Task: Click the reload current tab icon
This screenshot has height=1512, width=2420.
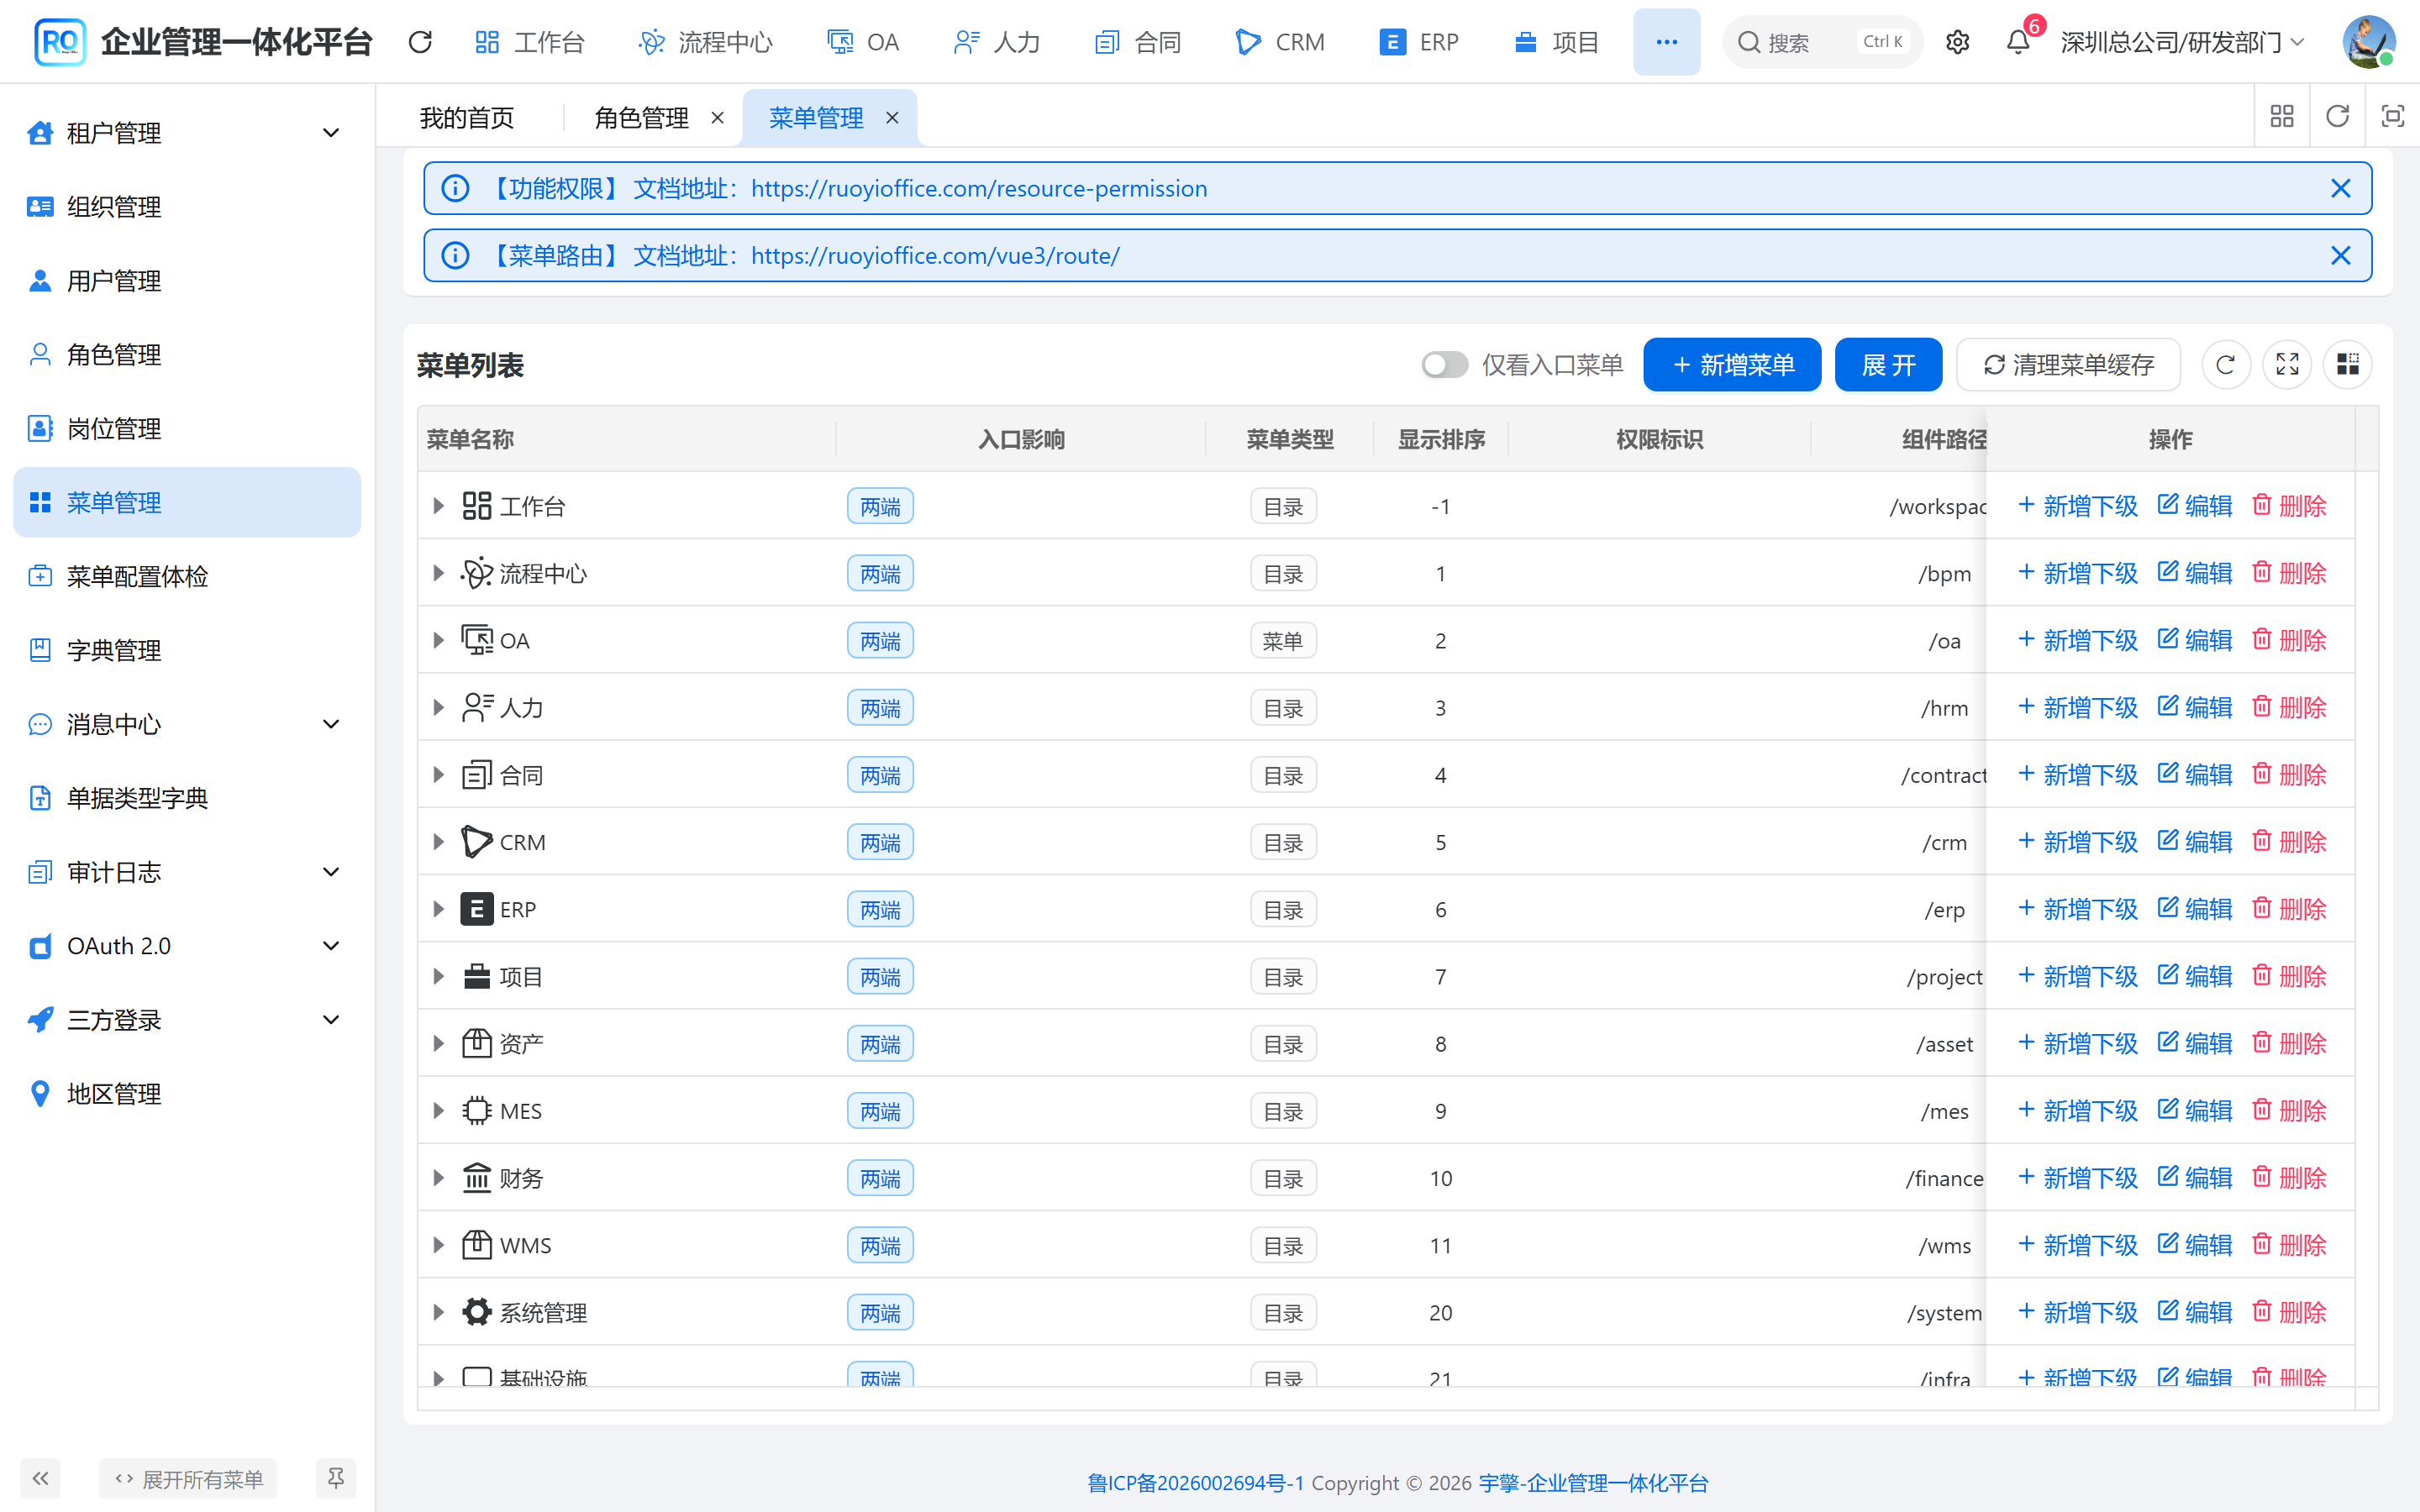Action: tap(2337, 117)
